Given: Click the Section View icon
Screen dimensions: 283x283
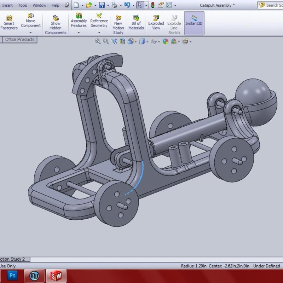Looking at the screenshot, I should (122, 41).
